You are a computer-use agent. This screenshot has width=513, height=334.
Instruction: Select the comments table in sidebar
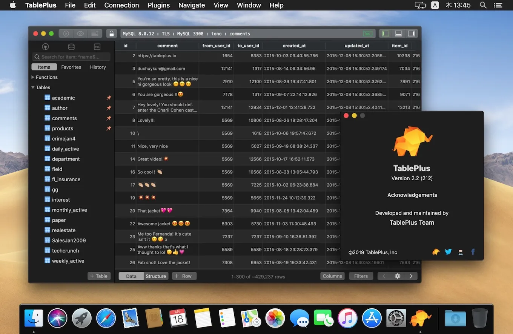[x=64, y=118]
